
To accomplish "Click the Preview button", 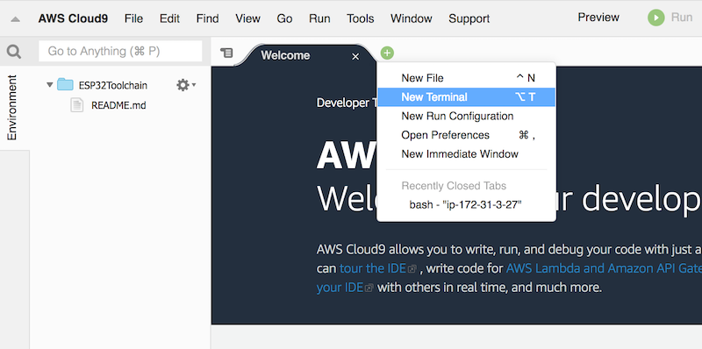I will coord(598,18).
